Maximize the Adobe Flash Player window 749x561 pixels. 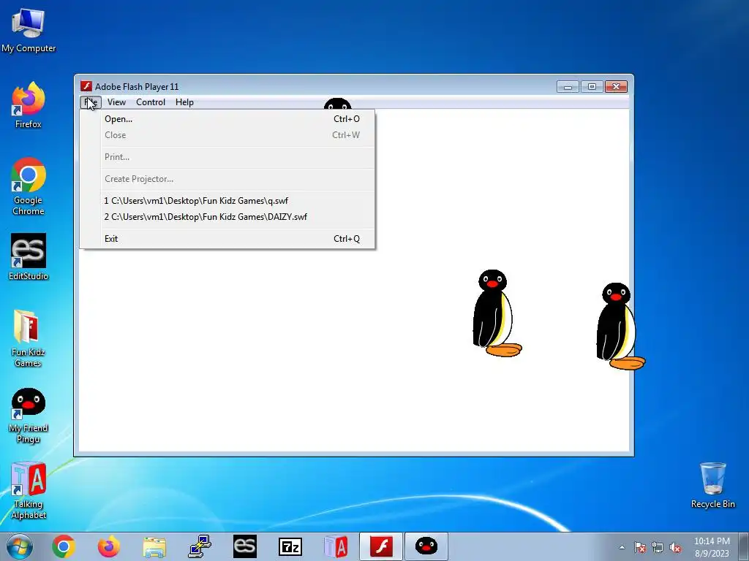(x=592, y=87)
